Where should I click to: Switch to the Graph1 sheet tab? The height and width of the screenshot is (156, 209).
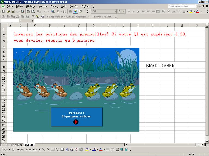point(19,145)
